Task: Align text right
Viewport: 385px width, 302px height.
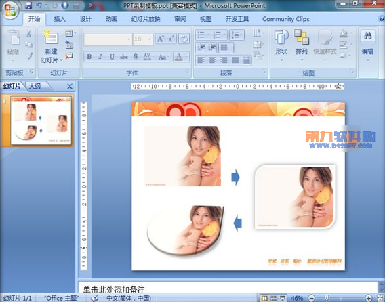Action: (223, 60)
